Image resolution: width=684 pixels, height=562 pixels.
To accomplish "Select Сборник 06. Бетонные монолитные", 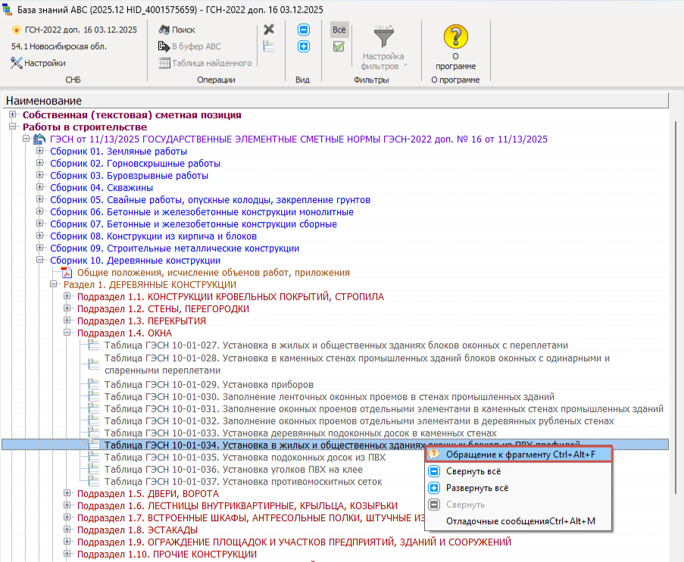I will (x=202, y=212).
